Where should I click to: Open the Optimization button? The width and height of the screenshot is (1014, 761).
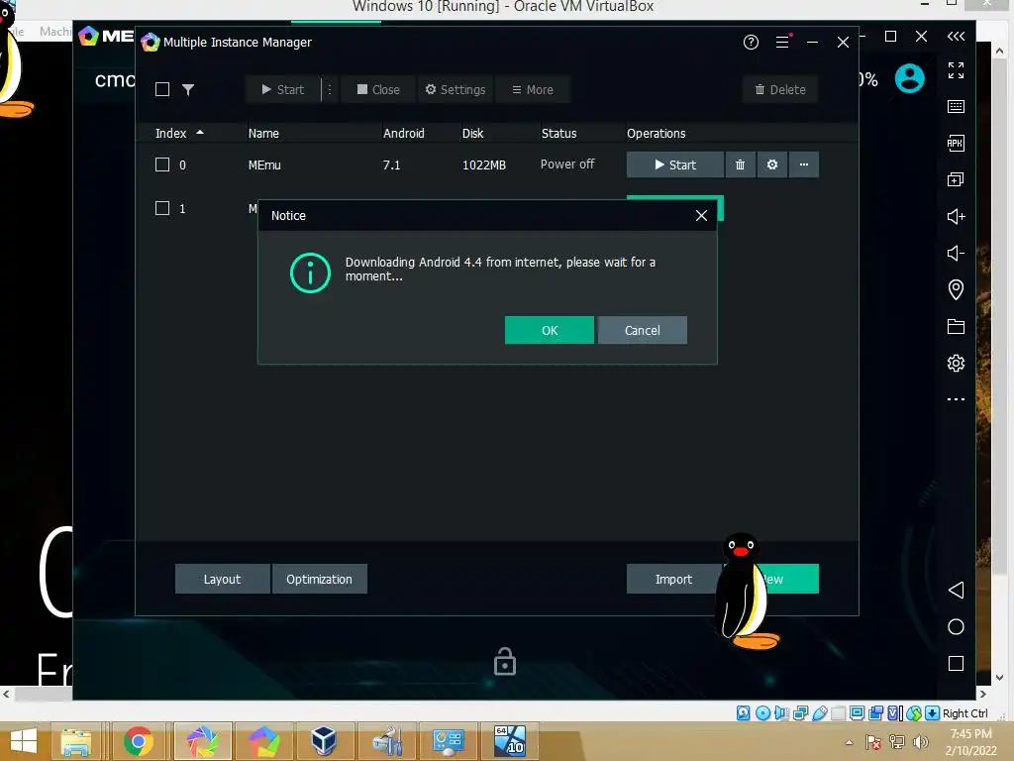[x=320, y=579]
